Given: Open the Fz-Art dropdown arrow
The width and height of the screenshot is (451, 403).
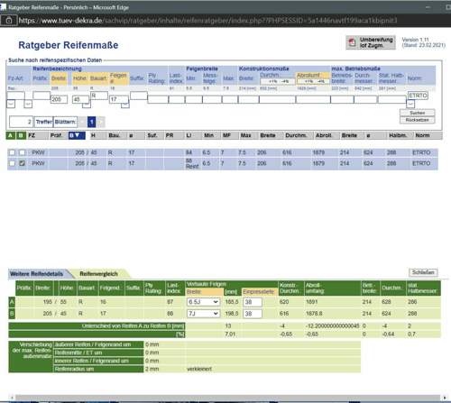Looking at the screenshot, I should coord(11,104).
